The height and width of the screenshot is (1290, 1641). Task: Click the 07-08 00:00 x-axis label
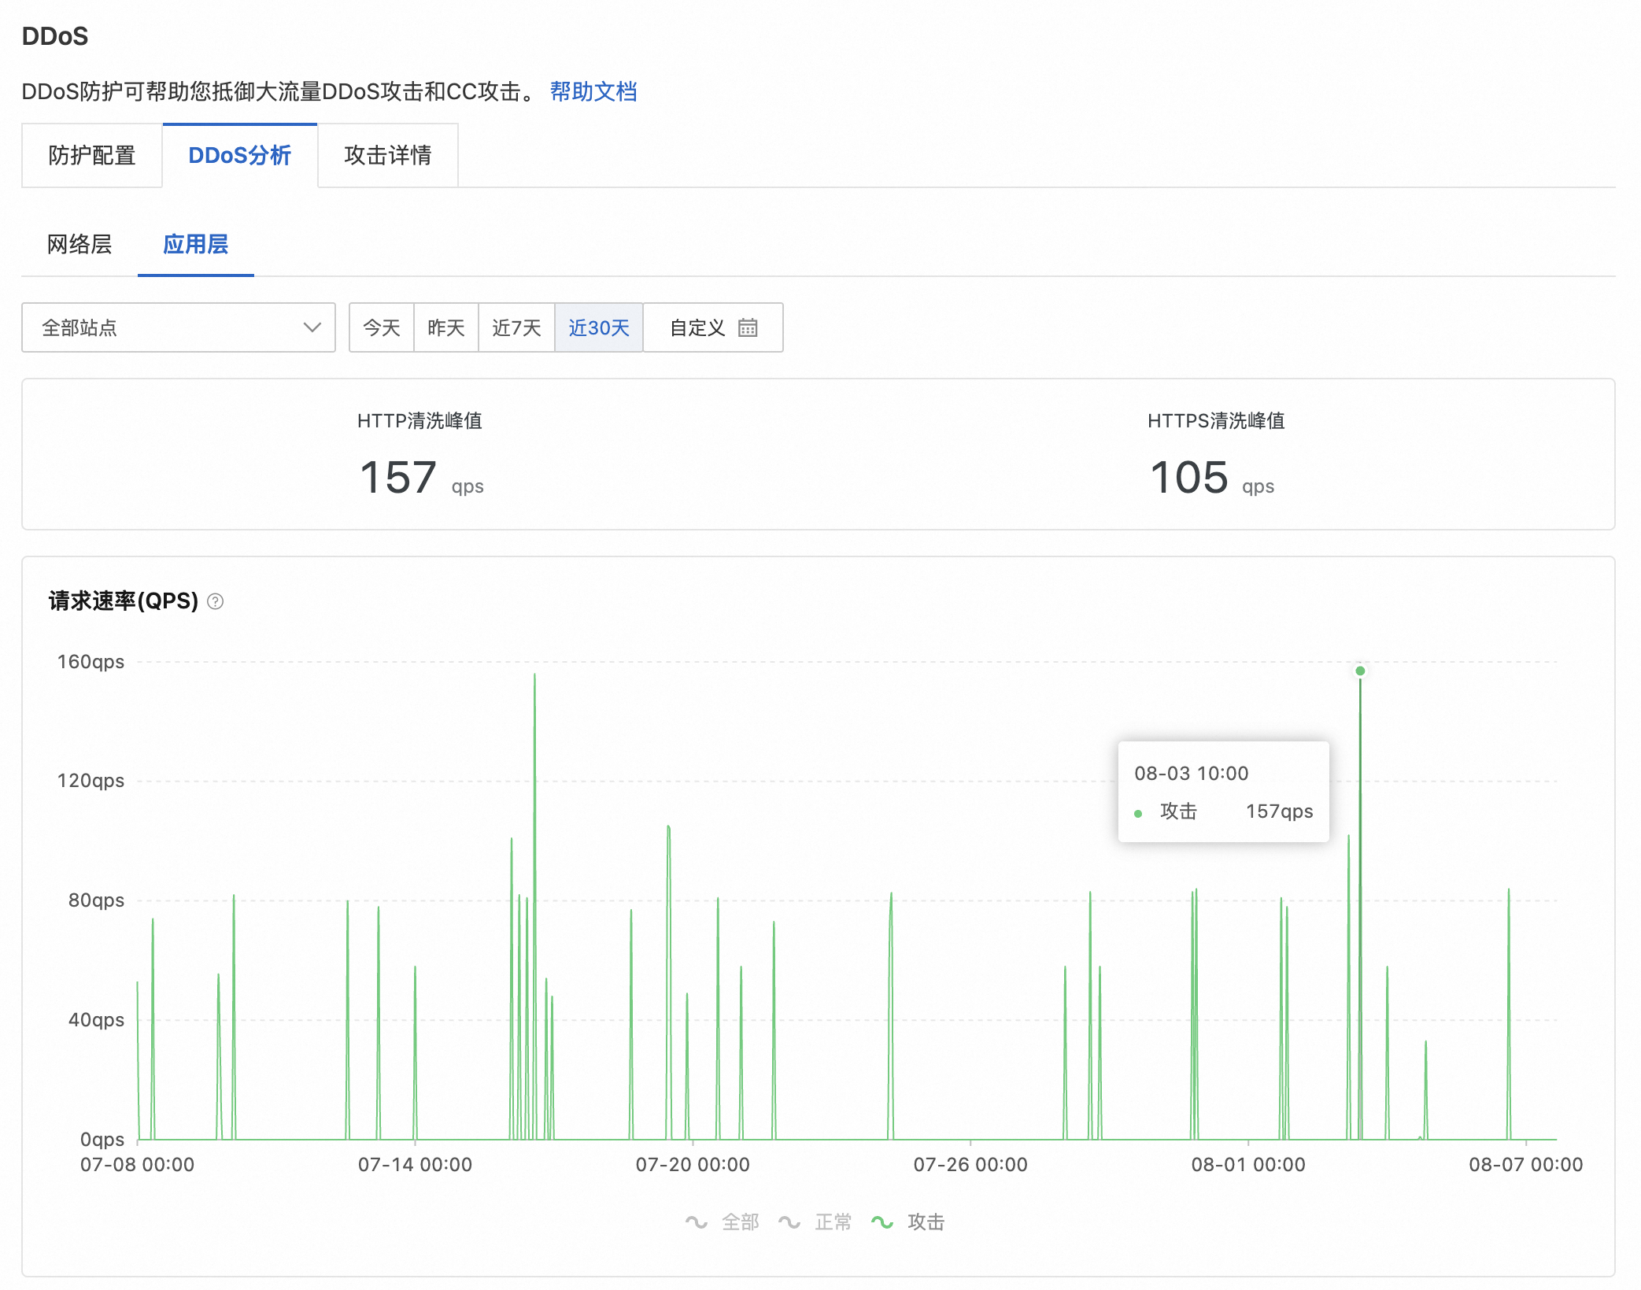coord(137,1165)
